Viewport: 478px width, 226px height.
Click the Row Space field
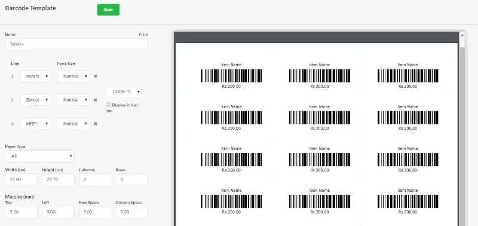click(x=95, y=212)
